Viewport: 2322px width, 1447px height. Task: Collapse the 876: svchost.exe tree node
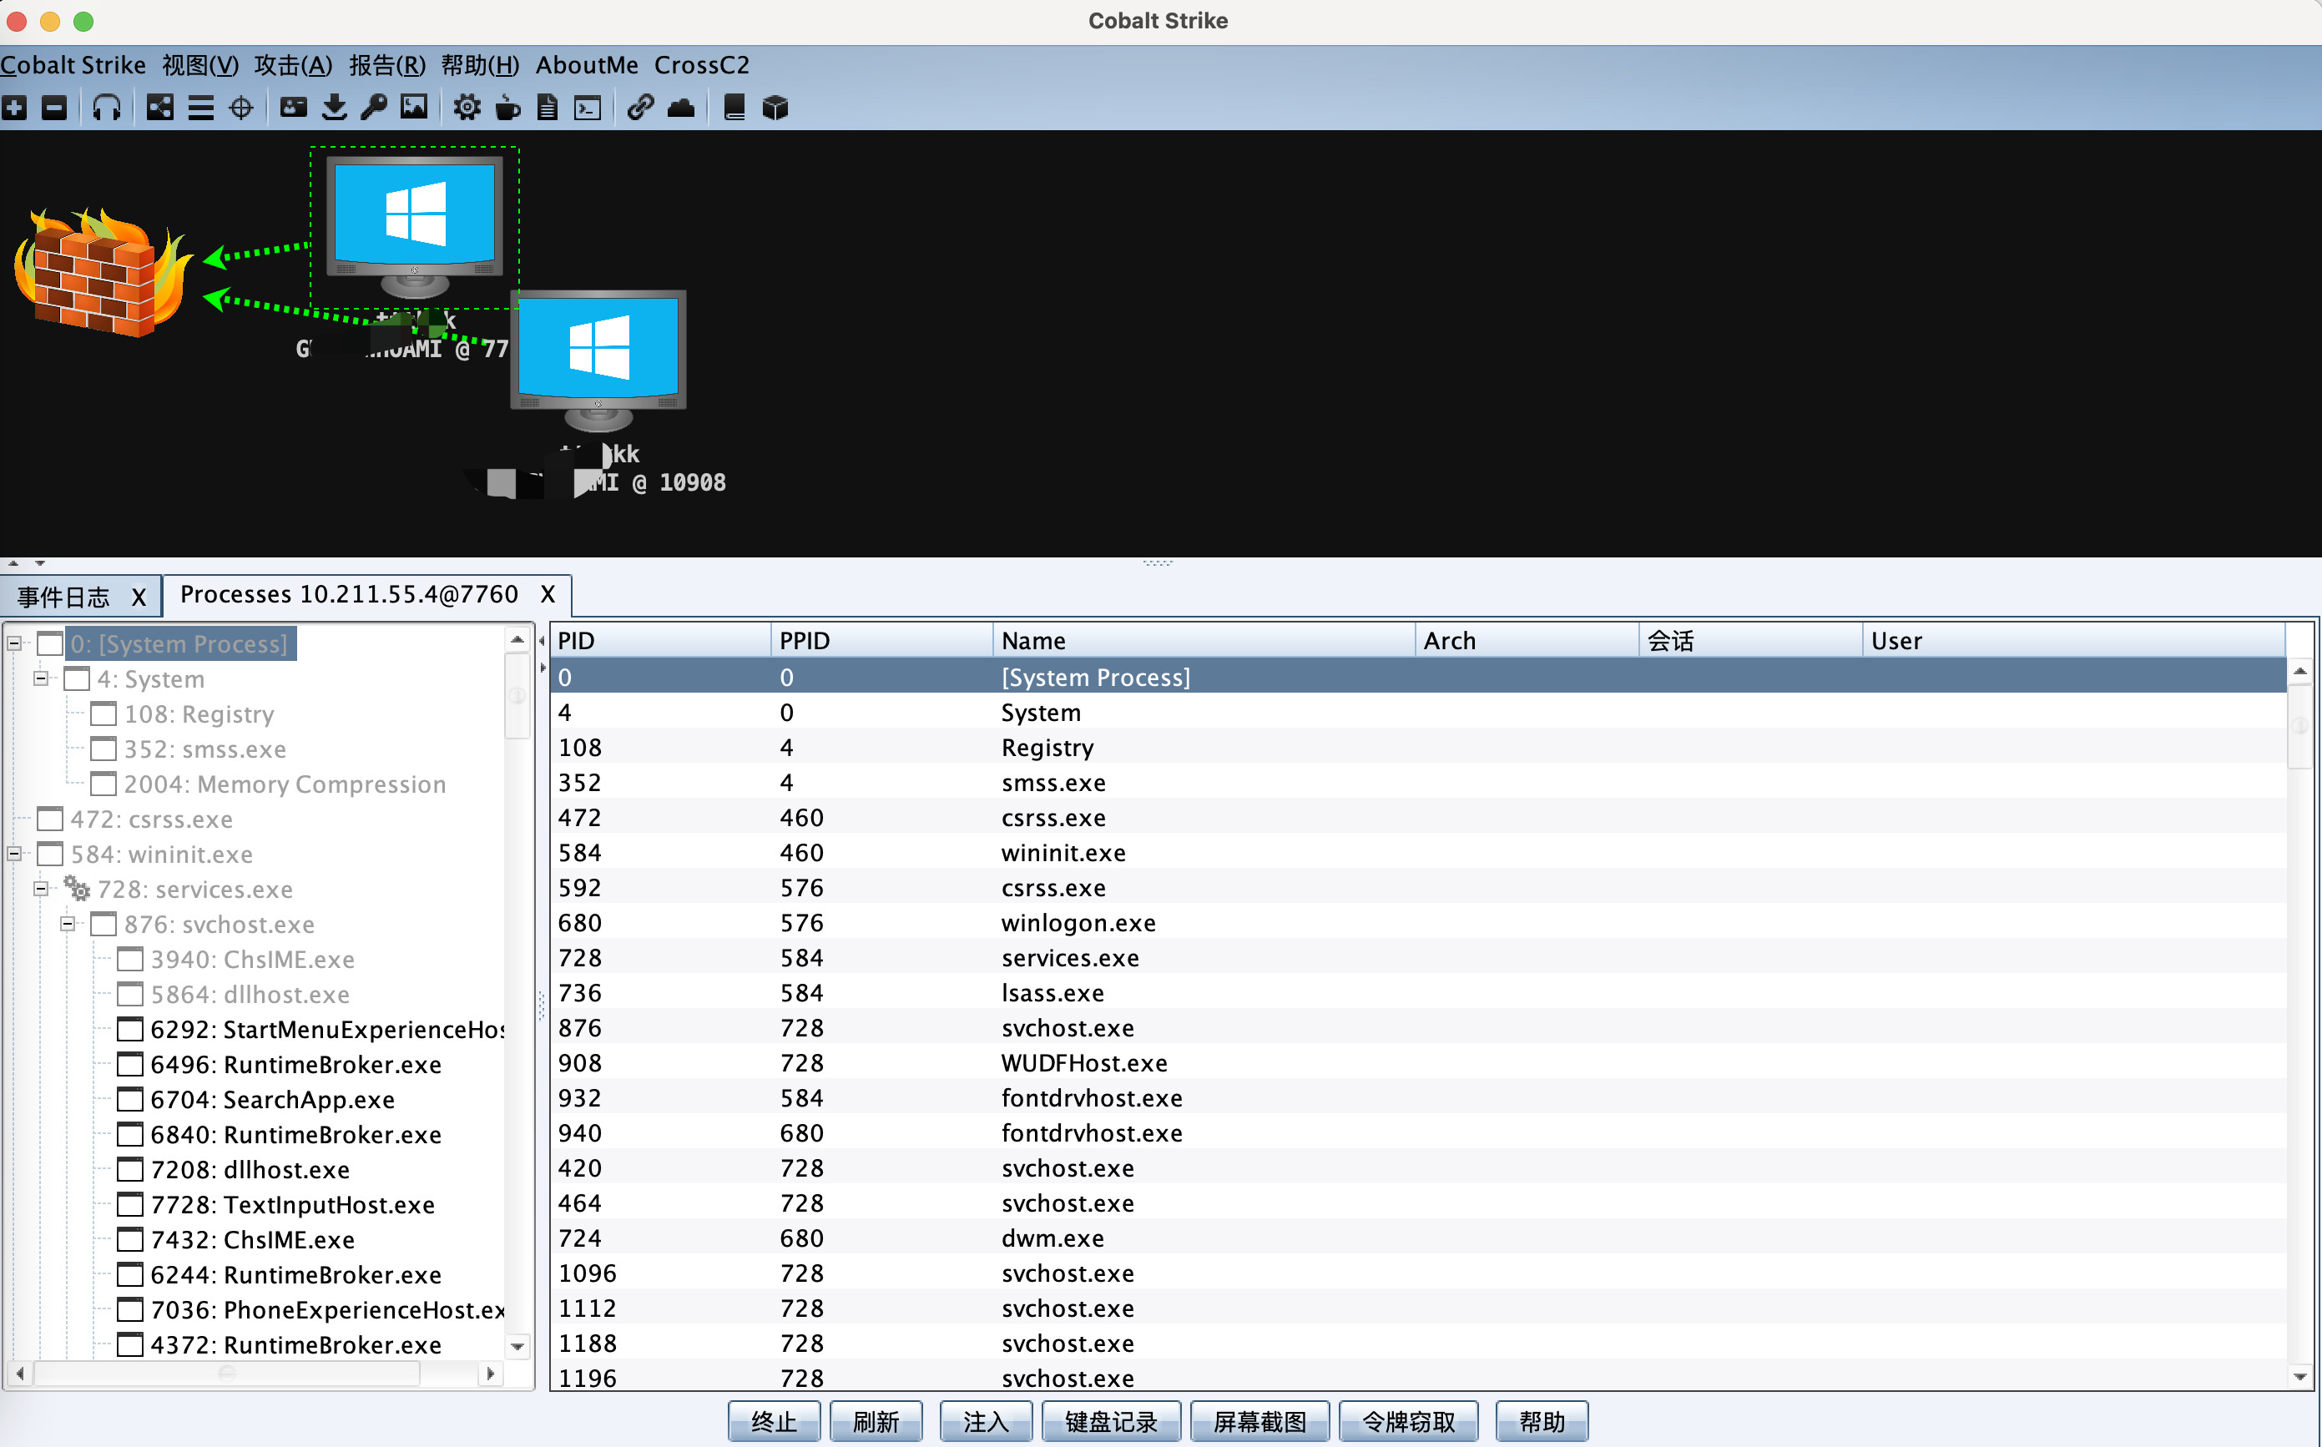[68, 925]
